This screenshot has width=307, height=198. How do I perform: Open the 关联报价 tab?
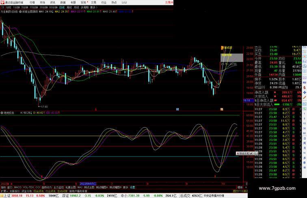pyautogui.click(x=15, y=191)
